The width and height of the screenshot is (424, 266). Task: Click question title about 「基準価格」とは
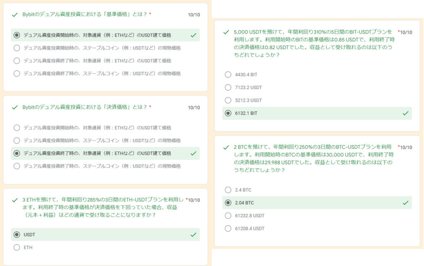coord(84,14)
